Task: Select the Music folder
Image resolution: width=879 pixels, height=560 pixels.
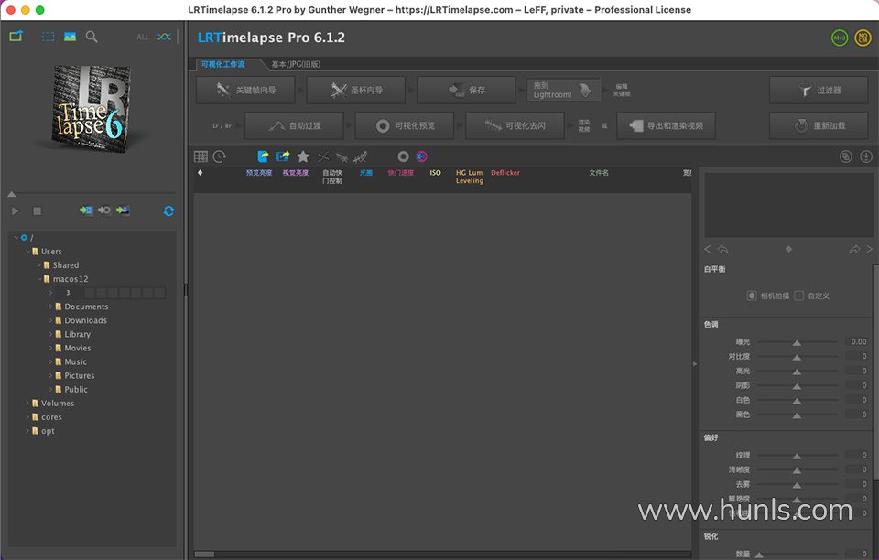Action: (75, 361)
